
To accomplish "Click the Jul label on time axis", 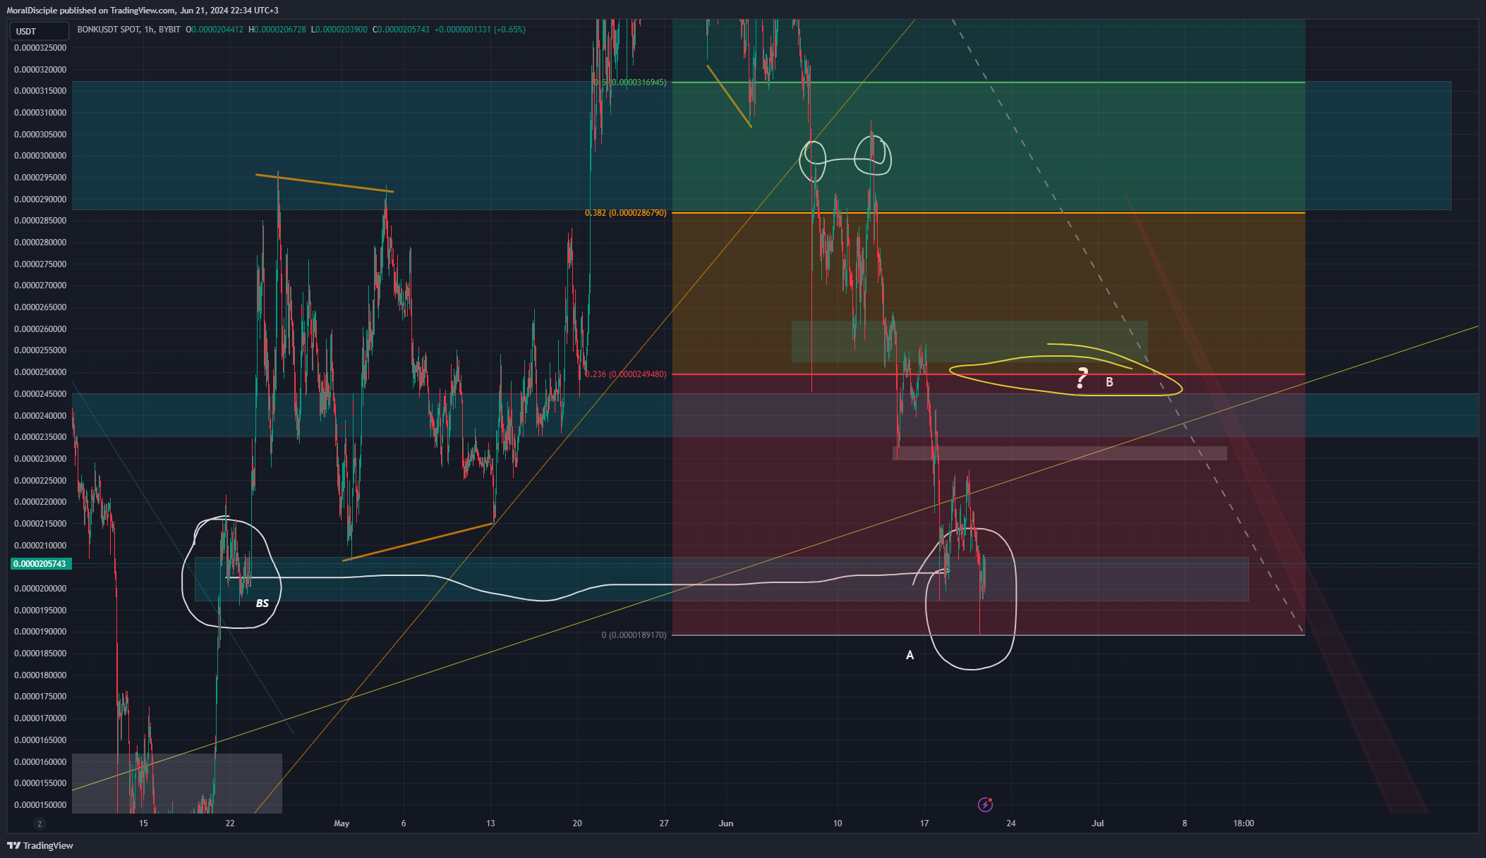I will [x=1097, y=823].
